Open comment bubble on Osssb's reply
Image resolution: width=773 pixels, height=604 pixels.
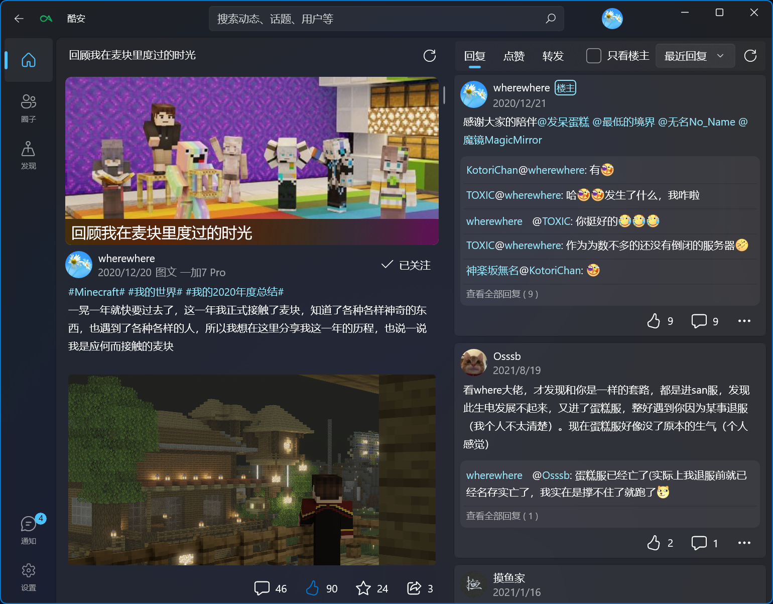(699, 543)
